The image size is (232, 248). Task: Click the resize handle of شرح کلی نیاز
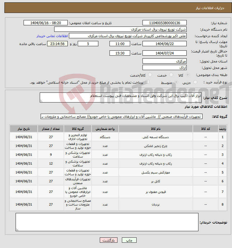(x=41, y=101)
